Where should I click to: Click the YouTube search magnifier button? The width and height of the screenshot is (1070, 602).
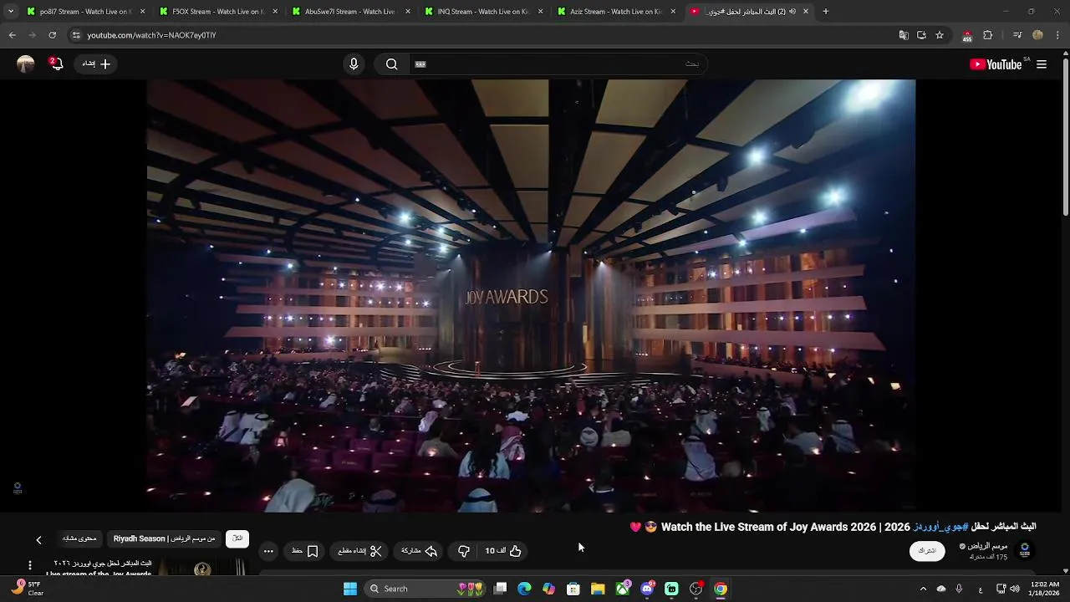tap(391, 64)
